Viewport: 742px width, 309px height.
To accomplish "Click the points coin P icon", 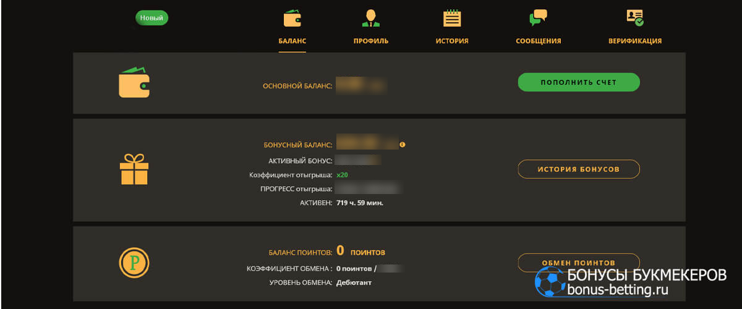I will 134,262.
